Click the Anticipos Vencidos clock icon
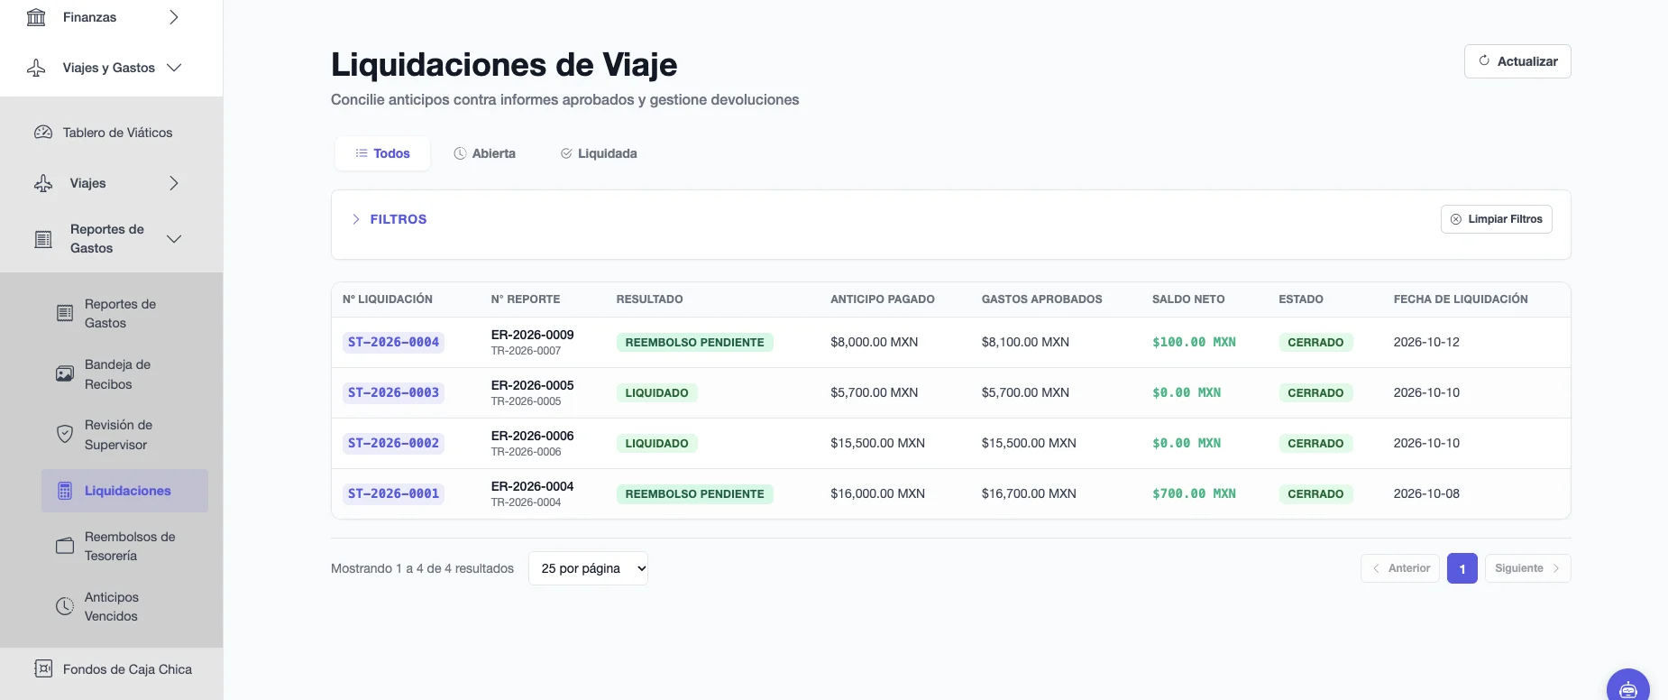The width and height of the screenshot is (1668, 700). [x=65, y=607]
